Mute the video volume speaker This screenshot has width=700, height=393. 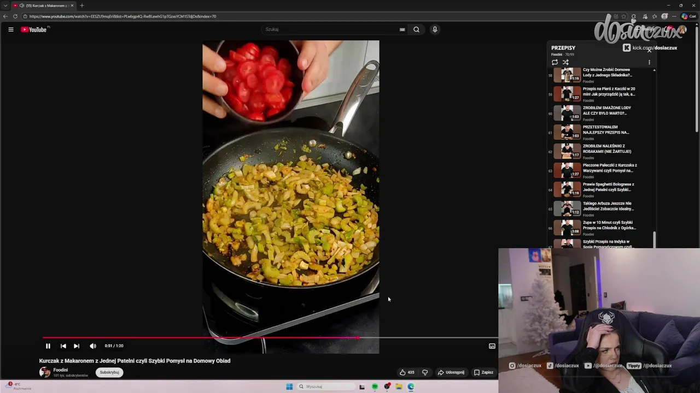pos(93,346)
